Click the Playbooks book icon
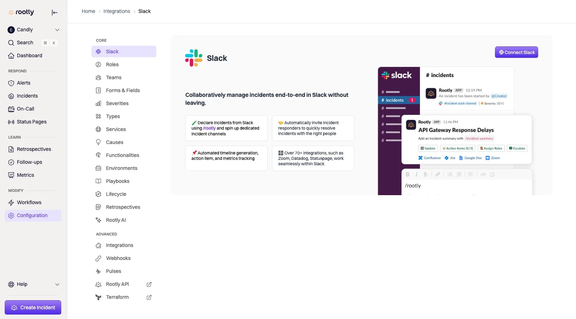 pyautogui.click(x=98, y=181)
